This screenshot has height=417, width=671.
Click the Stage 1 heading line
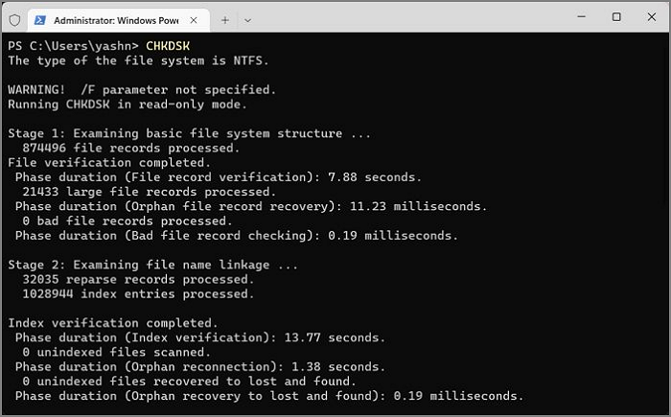pyautogui.click(x=189, y=134)
